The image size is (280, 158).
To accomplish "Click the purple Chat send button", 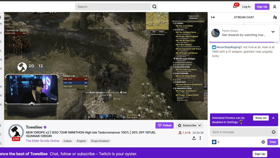I will [272, 142].
